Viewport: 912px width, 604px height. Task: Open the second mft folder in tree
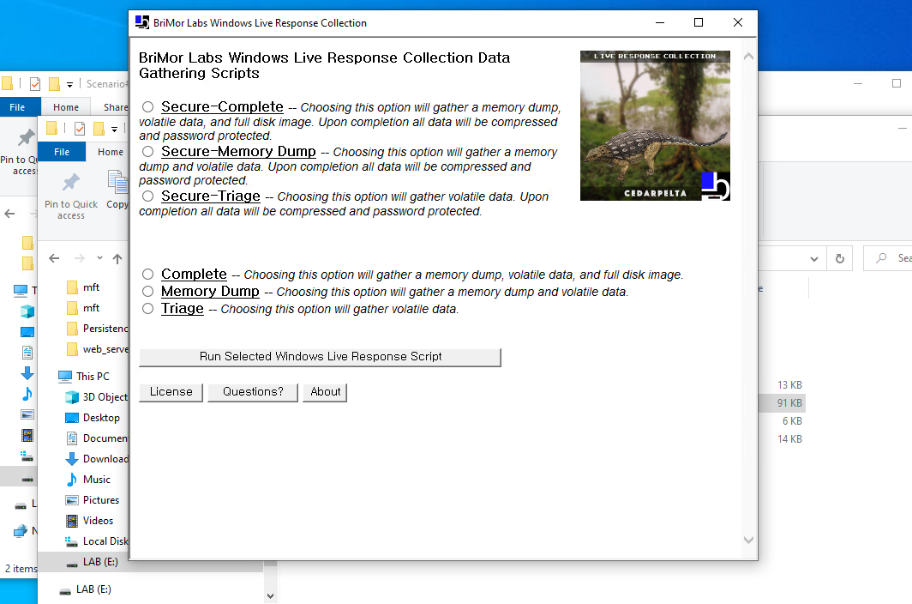pos(91,307)
